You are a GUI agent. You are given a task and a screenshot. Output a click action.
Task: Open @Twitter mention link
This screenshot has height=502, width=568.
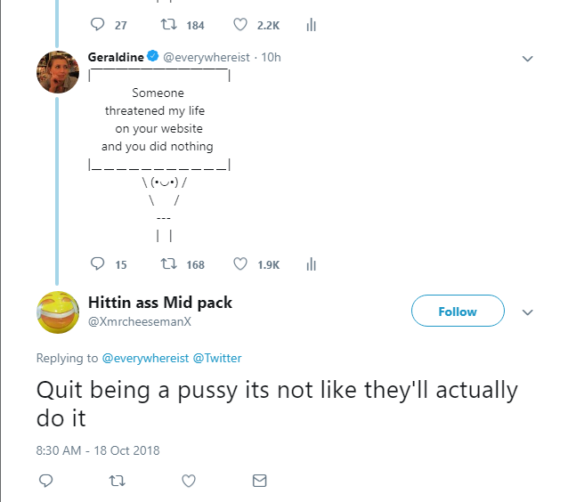[217, 358]
